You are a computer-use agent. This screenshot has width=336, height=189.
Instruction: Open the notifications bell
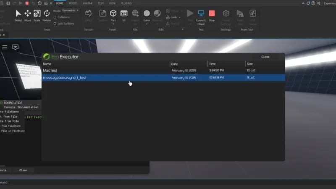click(x=308, y=3)
